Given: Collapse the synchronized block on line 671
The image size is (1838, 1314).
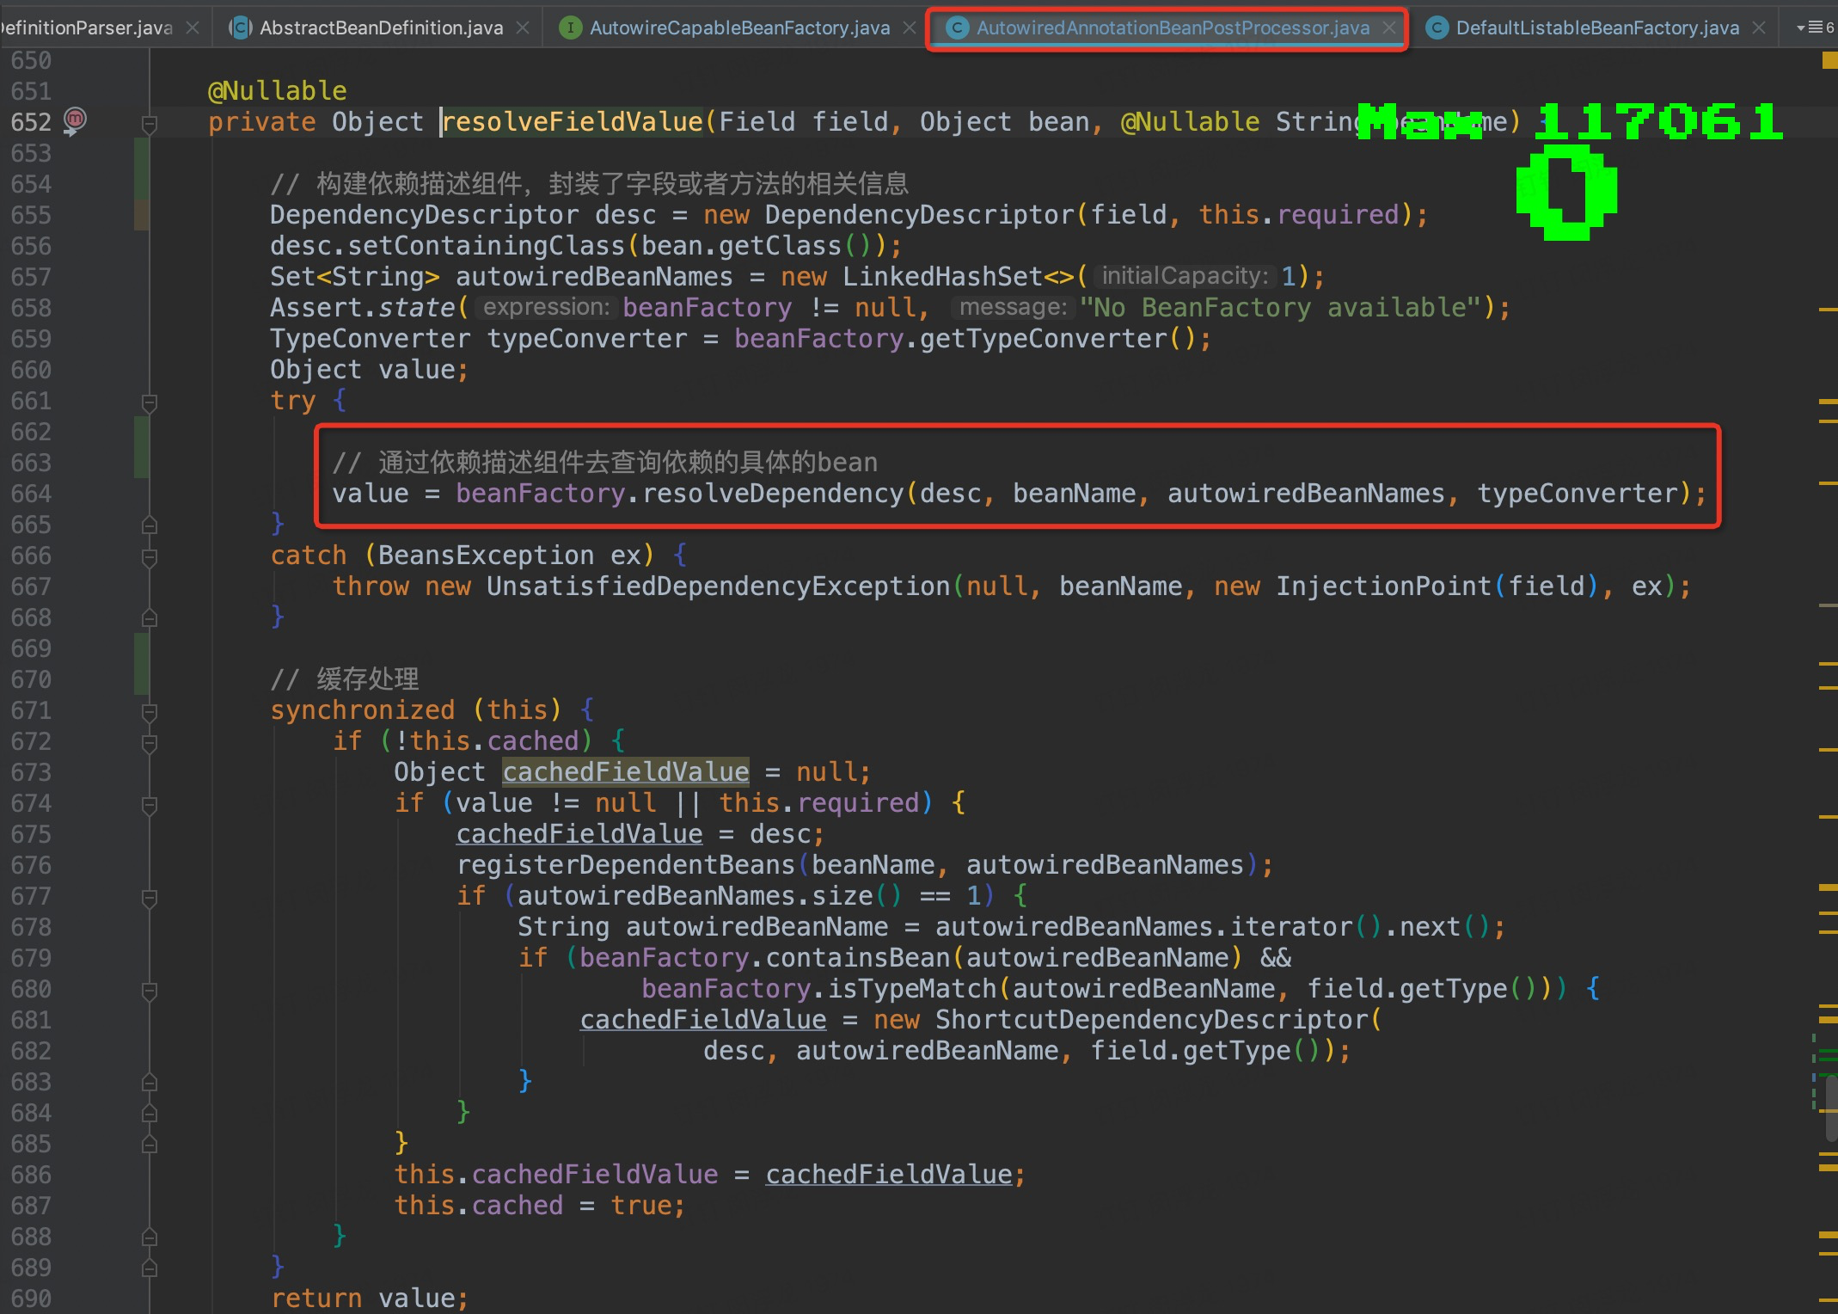Looking at the screenshot, I should click(x=149, y=711).
